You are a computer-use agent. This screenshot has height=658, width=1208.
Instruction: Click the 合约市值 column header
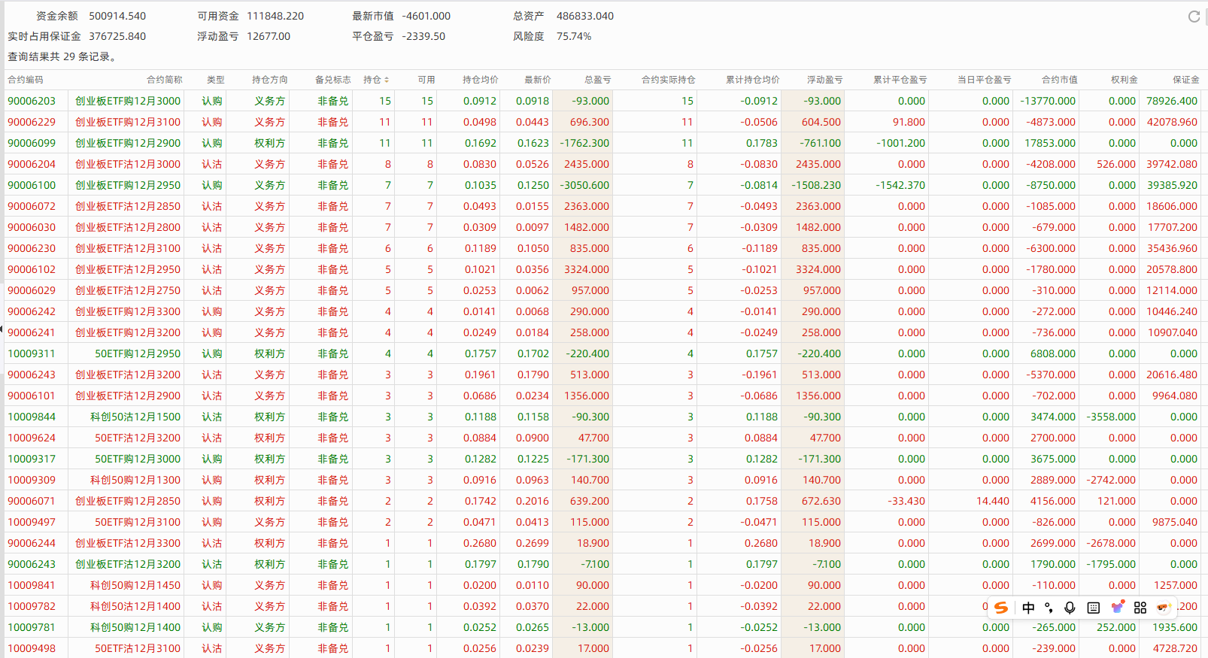(1059, 80)
